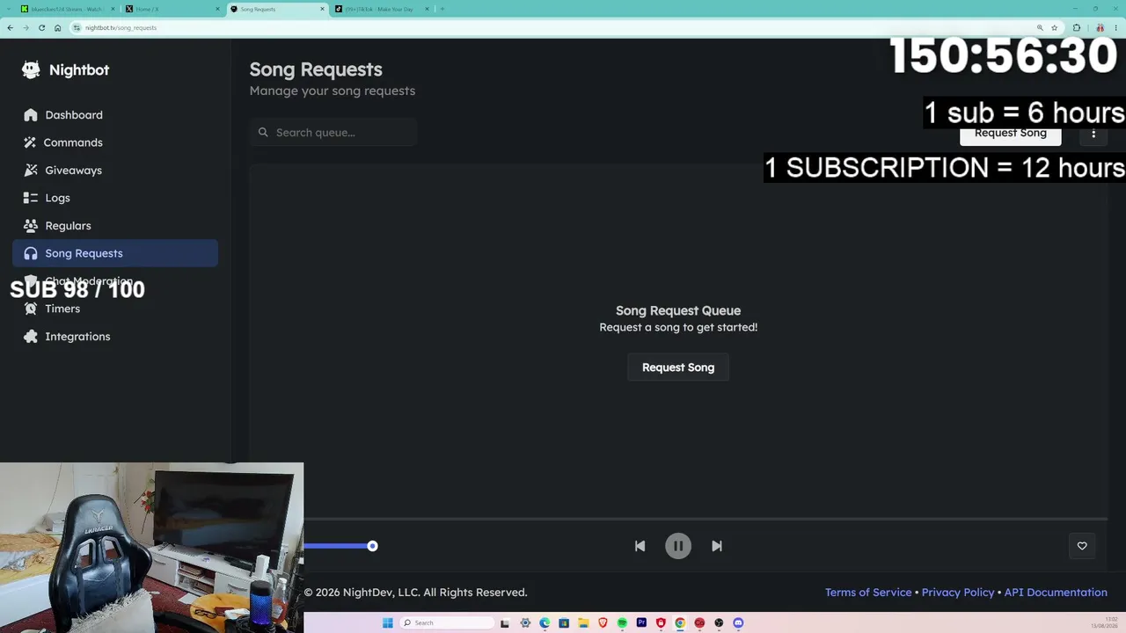Open Discord from the taskbar
This screenshot has height=633, width=1126.
point(738,622)
